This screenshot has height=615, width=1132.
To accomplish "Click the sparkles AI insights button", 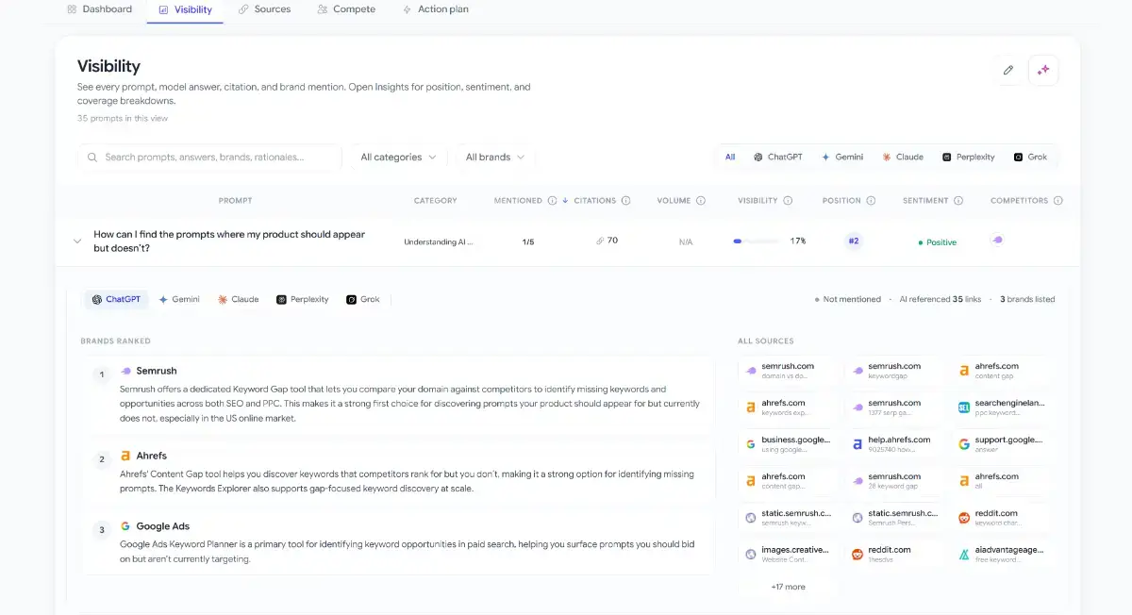I will [1043, 70].
